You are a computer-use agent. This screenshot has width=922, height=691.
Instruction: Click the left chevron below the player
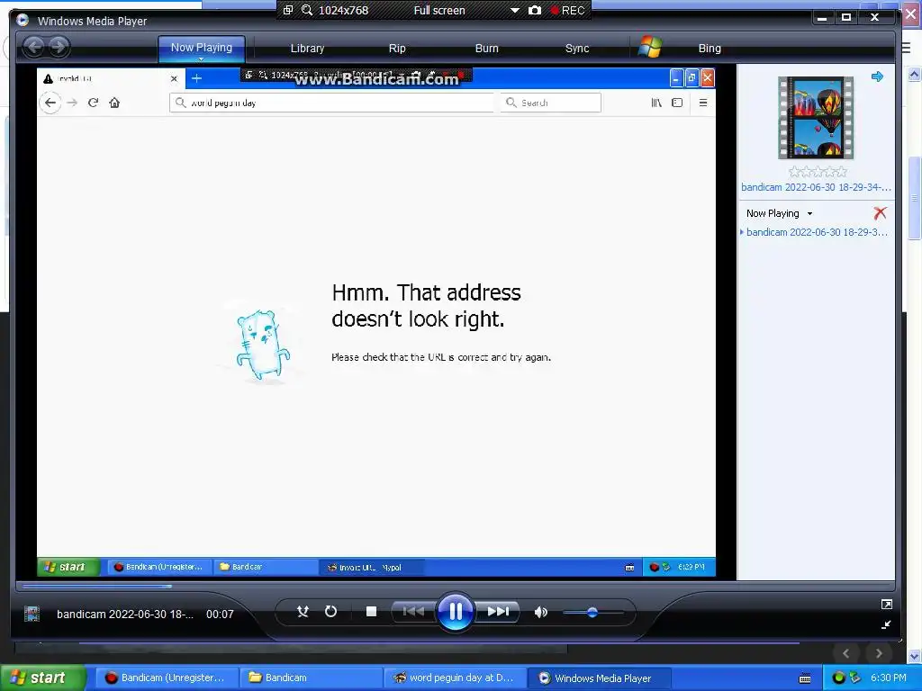(x=846, y=653)
